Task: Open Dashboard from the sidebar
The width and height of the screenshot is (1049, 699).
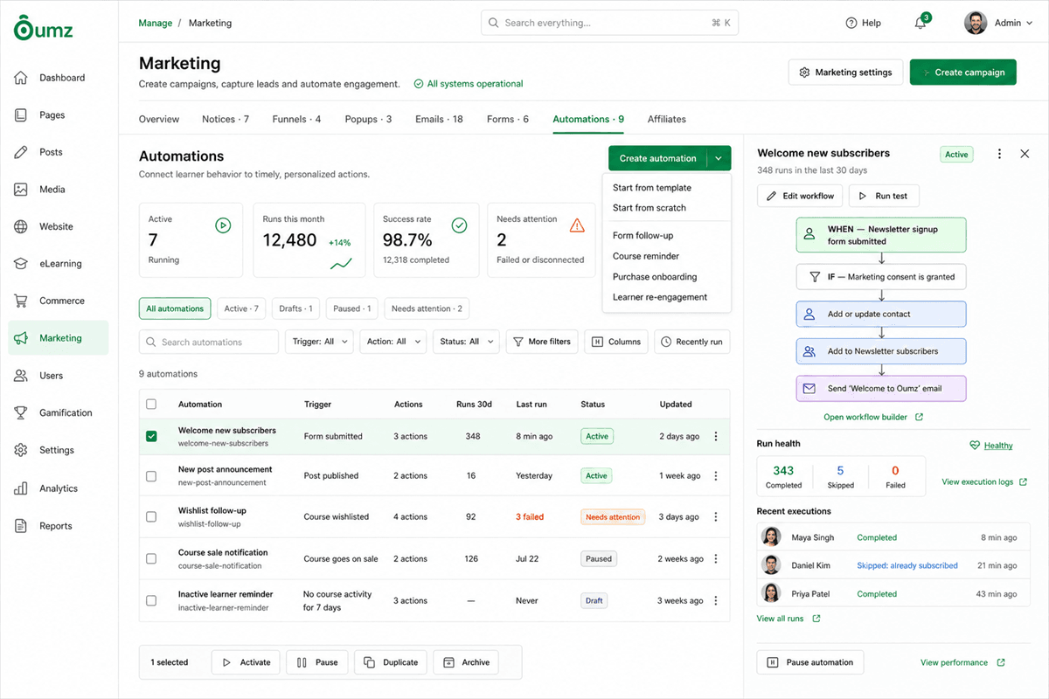Action: click(x=59, y=78)
